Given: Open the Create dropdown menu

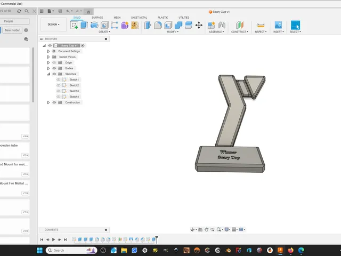Looking at the screenshot, I should click(104, 32).
